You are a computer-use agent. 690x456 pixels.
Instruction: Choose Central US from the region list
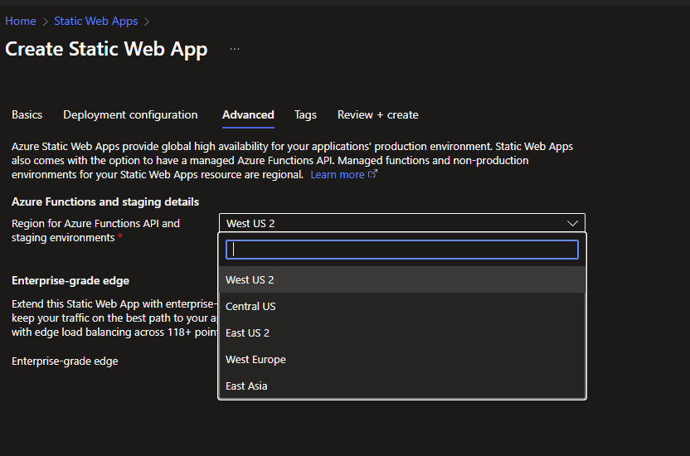tap(401, 306)
